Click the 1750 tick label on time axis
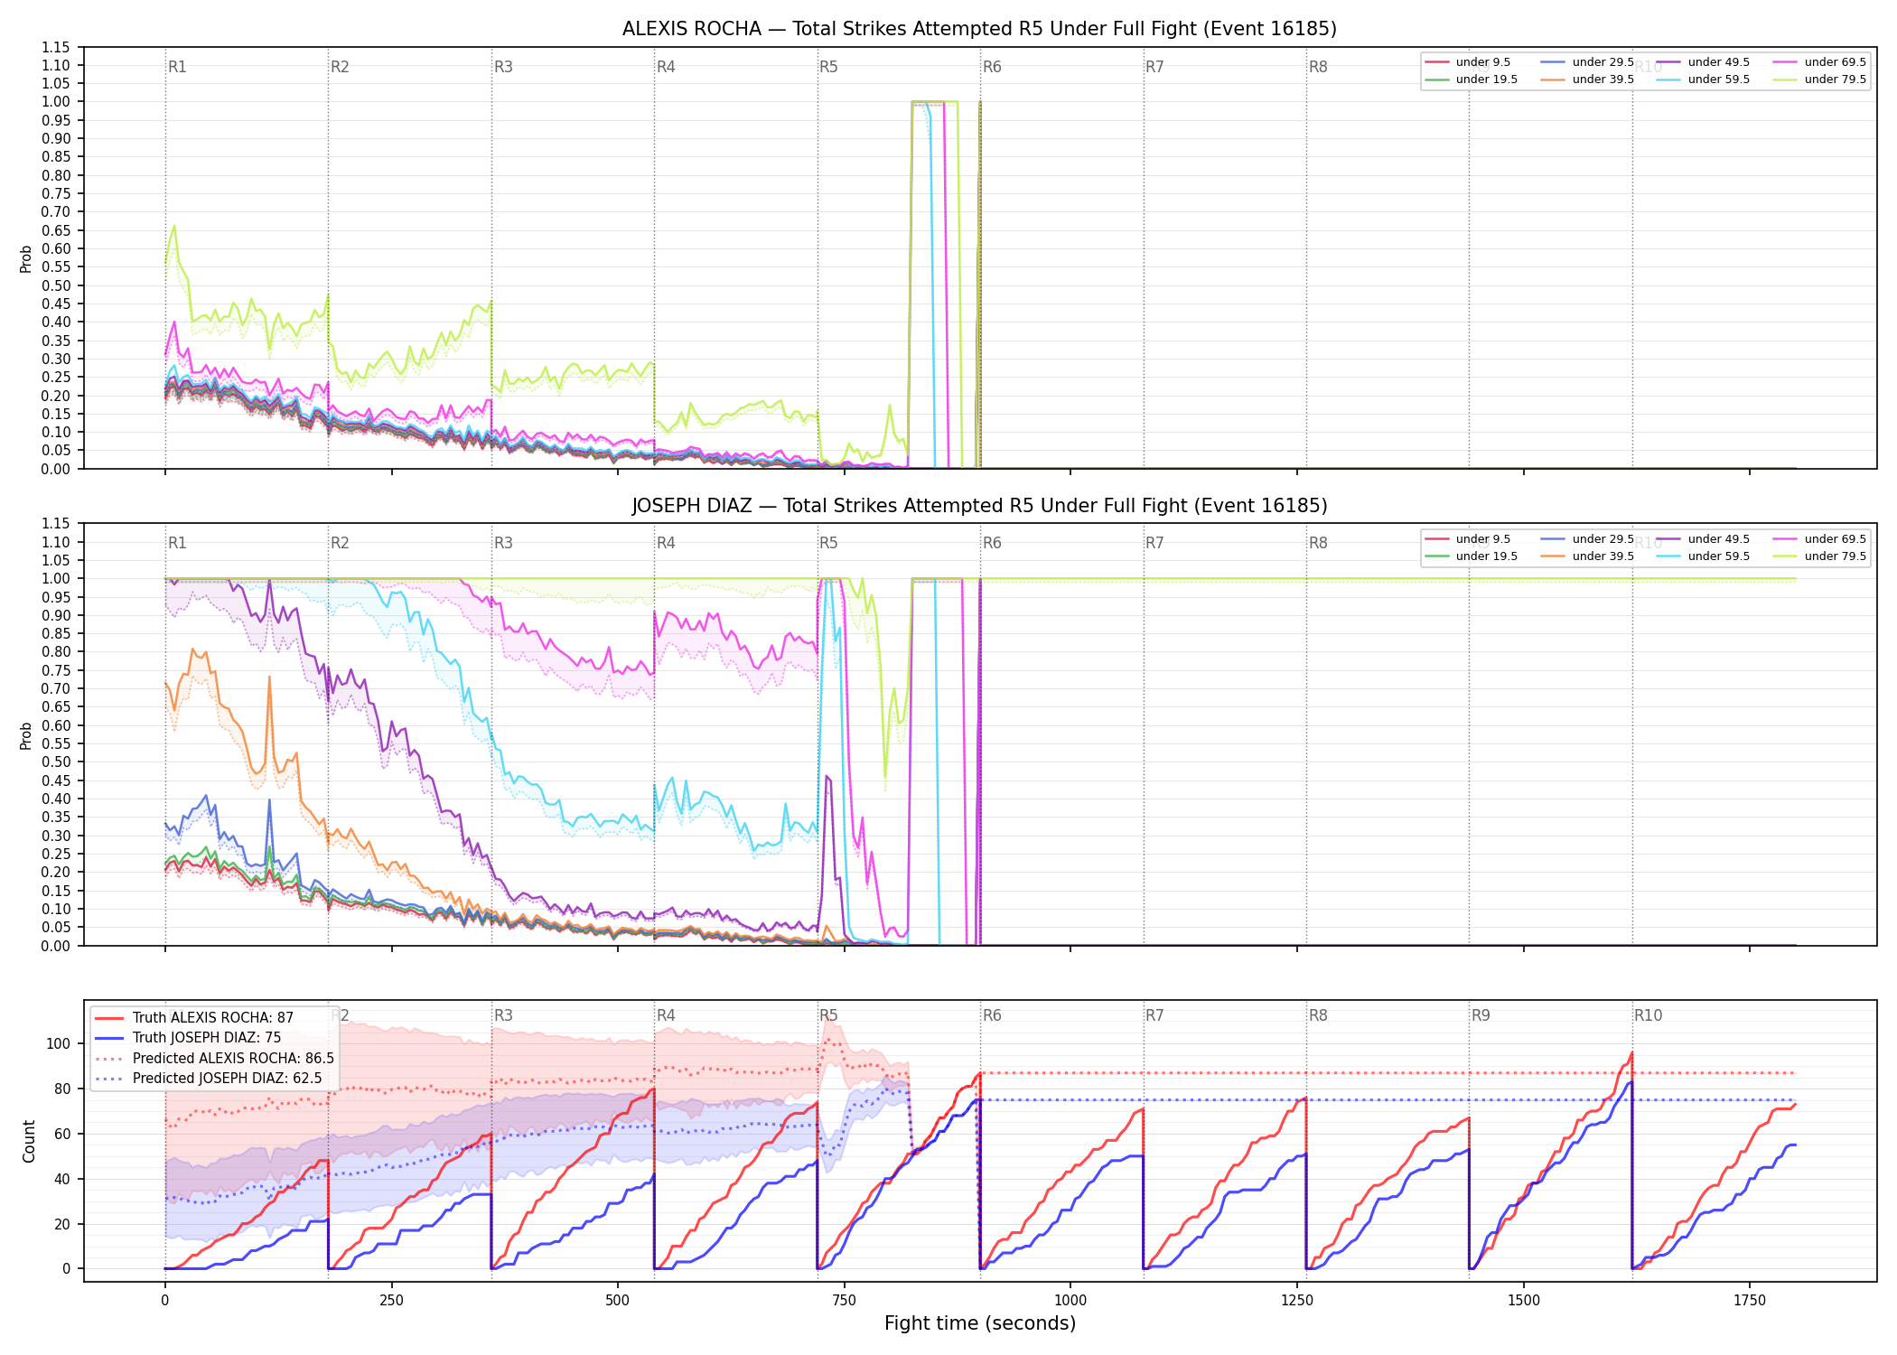Image resolution: width=1897 pixels, height=1355 pixels. click(1750, 1301)
